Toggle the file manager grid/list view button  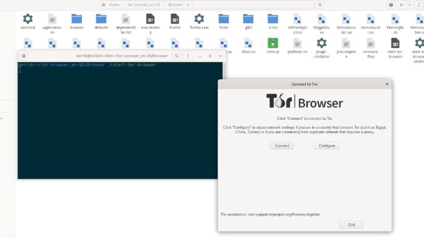[401, 5]
